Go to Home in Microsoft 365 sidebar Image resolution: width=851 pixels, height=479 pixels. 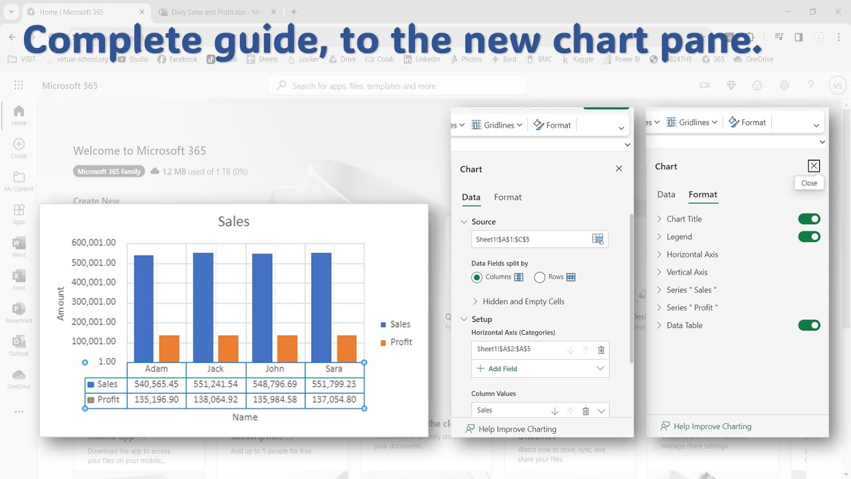pos(19,115)
